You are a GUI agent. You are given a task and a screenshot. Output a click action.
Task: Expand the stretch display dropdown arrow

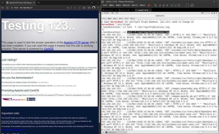[194, 5]
